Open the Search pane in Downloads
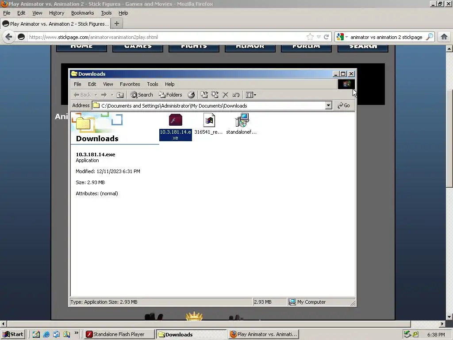The height and width of the screenshot is (340, 453). [x=142, y=95]
